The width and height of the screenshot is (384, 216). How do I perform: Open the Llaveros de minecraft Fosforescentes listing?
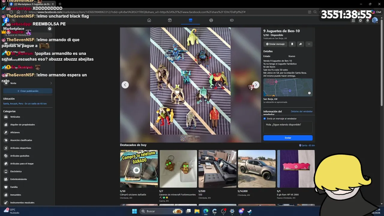tap(178, 176)
